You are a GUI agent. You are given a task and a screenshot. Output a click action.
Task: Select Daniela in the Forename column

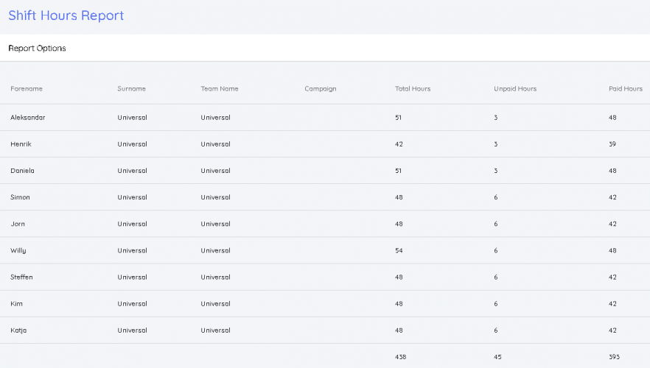point(22,171)
